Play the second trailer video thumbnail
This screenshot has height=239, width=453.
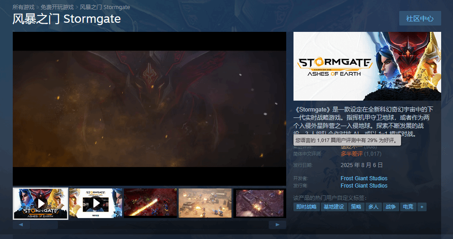click(96, 203)
